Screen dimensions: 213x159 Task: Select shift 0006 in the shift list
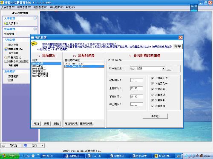[x=46, y=76]
